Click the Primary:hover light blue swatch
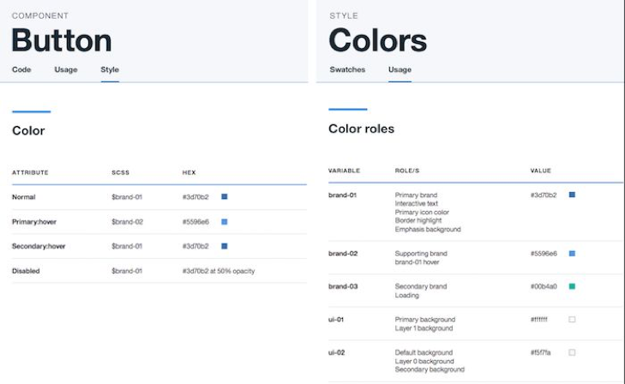This screenshot has width=625, height=384. click(225, 222)
